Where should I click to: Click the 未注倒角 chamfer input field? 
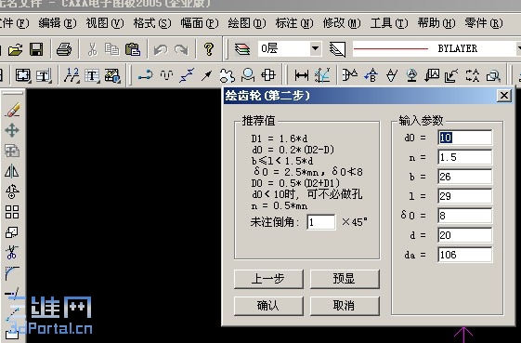(321, 222)
